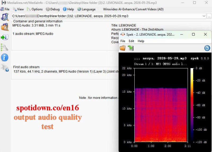The image size is (212, 152).
Task: Minimize the MediaInfo window
Action: [x=182, y=3]
